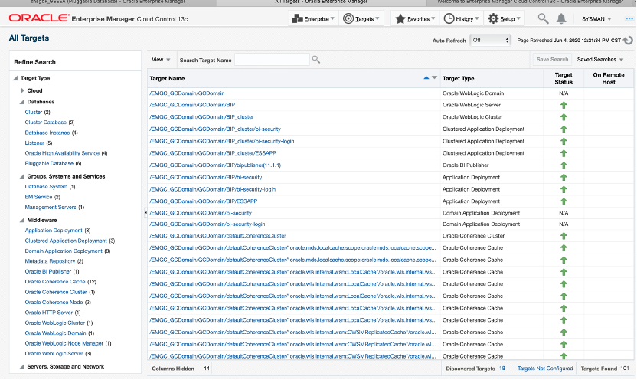Click the Save Search button

click(x=552, y=59)
